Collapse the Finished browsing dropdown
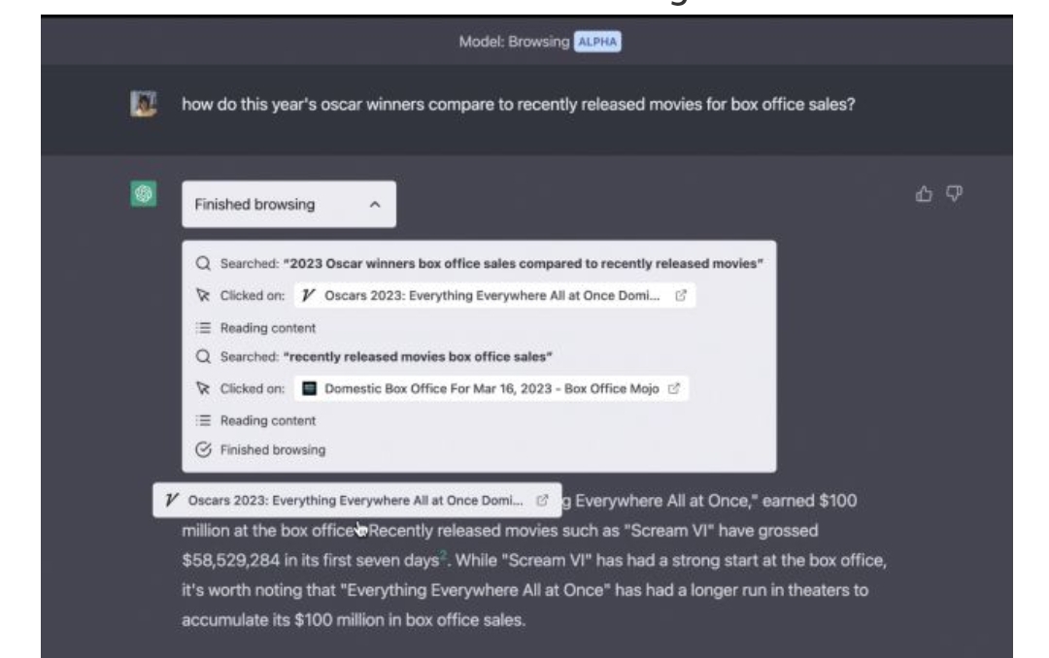 click(288, 205)
